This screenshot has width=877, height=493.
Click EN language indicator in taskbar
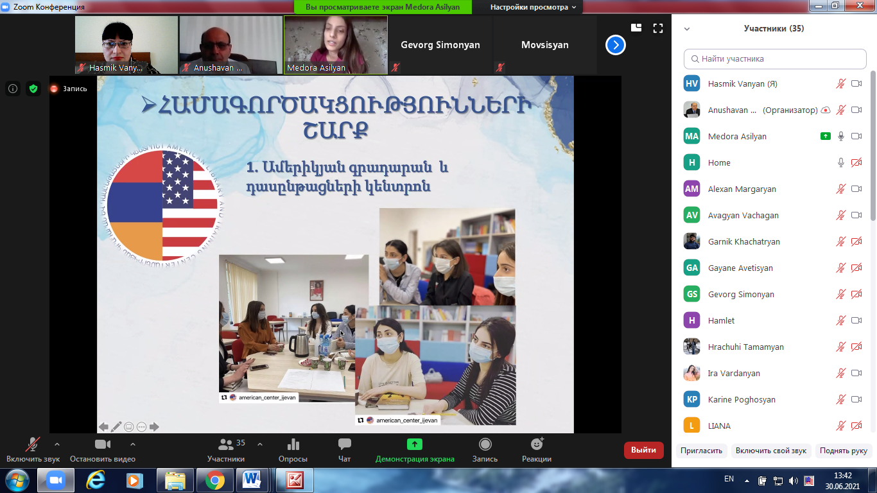[729, 479]
